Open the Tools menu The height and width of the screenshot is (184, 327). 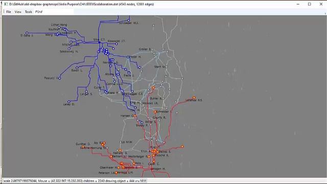pyautogui.click(x=29, y=12)
